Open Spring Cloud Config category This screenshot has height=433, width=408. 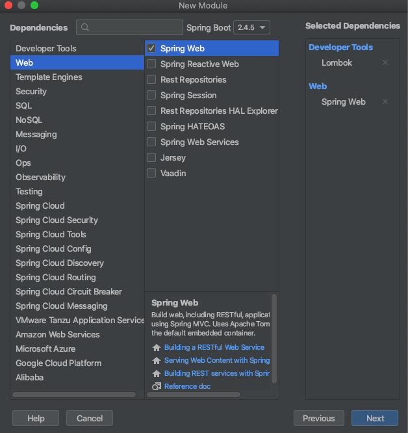pyautogui.click(x=77, y=248)
